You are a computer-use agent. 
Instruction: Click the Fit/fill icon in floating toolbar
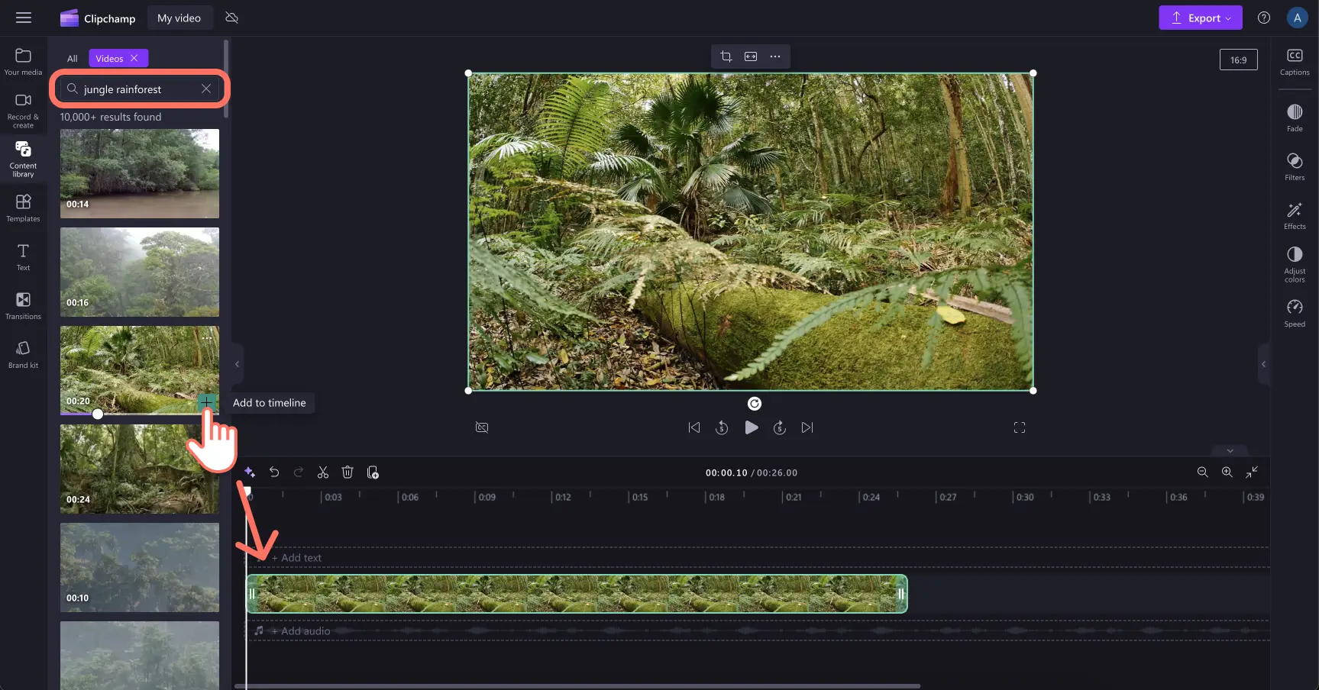pos(751,56)
